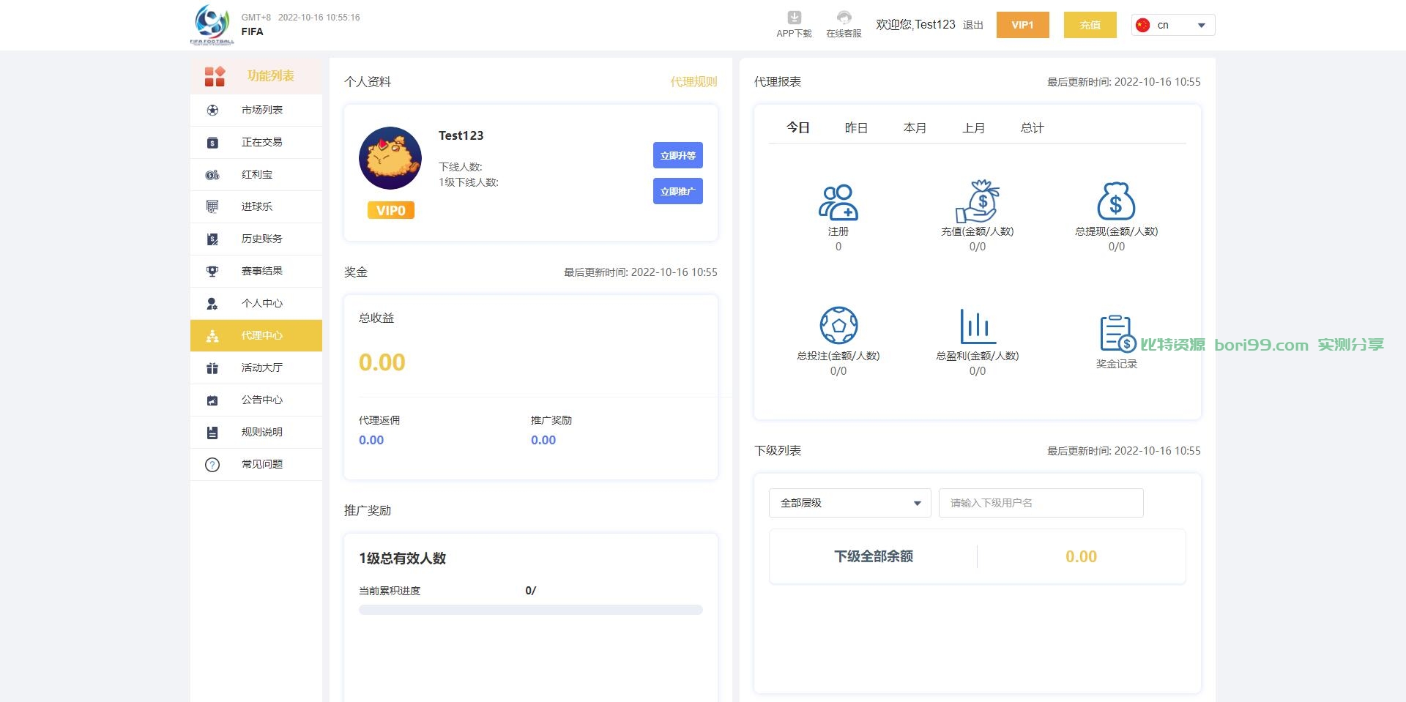Click the 充值 recharge button in header
Image resolution: width=1406 pixels, height=702 pixels.
(x=1090, y=25)
